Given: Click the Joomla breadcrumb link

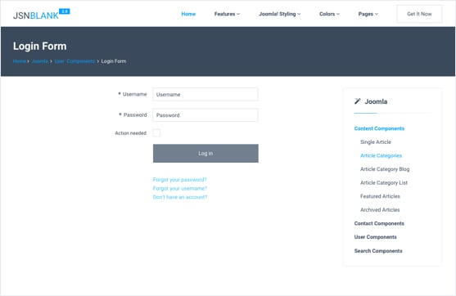Looking at the screenshot, I should coord(40,61).
